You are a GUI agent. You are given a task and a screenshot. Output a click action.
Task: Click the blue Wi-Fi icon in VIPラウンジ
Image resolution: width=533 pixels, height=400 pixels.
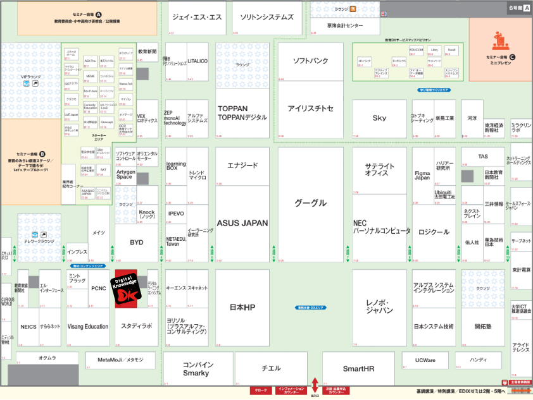(26, 83)
